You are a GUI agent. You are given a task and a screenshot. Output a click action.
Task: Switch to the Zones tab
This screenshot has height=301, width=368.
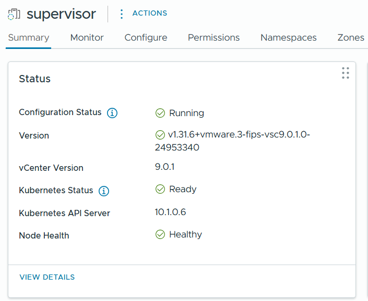coord(351,37)
